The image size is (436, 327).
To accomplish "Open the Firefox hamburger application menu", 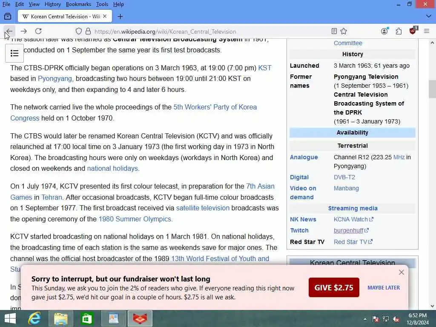I will pyautogui.click(x=427, y=31).
